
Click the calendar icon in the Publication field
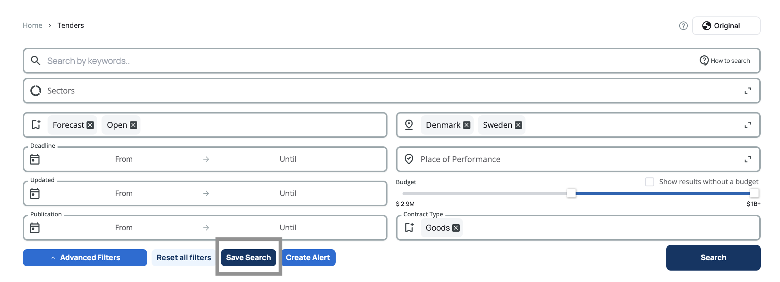point(35,228)
